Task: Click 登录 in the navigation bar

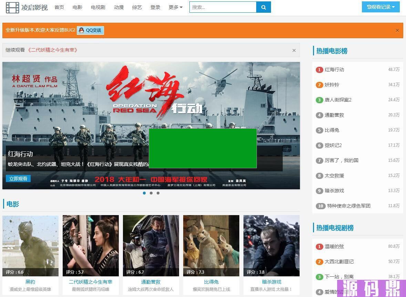Action: [x=155, y=7]
